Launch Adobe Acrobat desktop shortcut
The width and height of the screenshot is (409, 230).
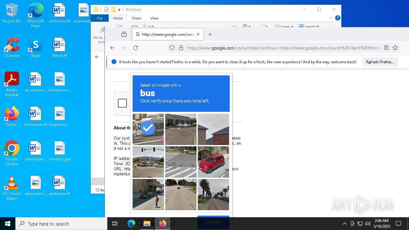12,84
